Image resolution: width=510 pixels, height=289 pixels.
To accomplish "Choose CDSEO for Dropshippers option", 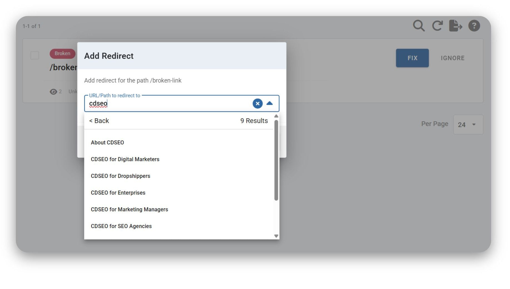I will [x=120, y=176].
